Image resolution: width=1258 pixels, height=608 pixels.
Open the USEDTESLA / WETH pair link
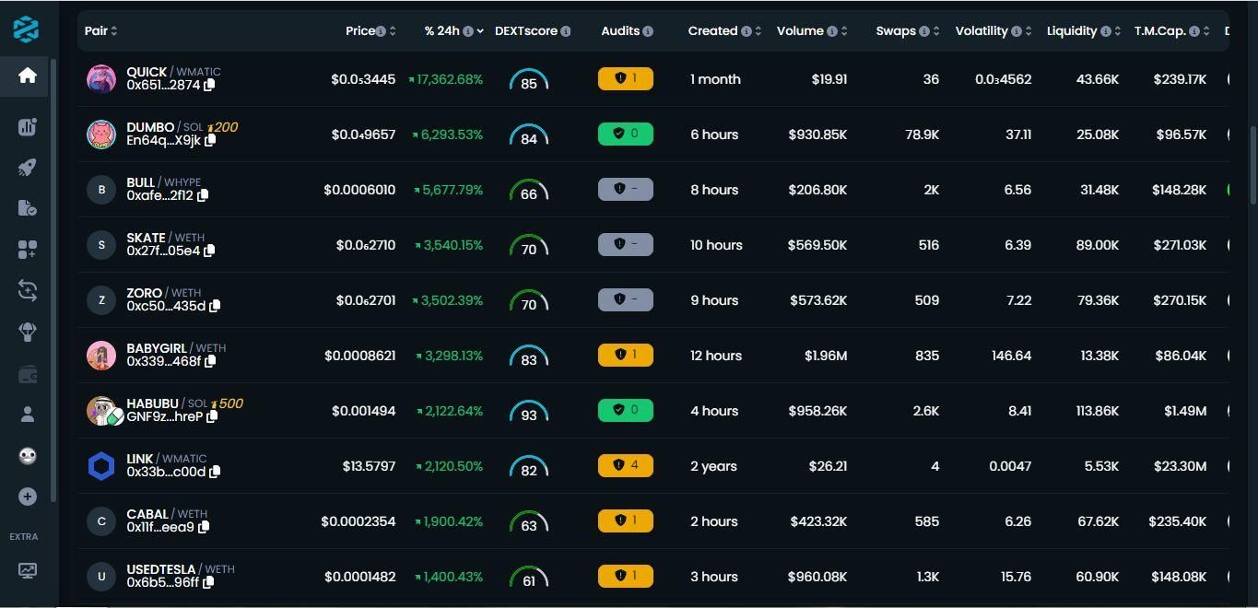(181, 568)
